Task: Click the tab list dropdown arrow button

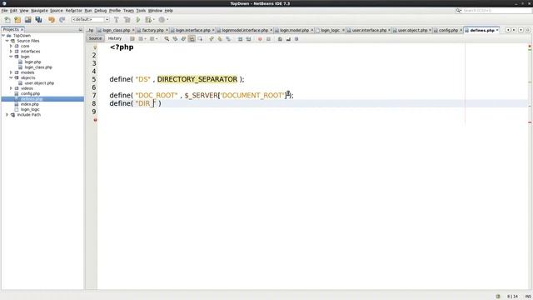Action: (521, 30)
